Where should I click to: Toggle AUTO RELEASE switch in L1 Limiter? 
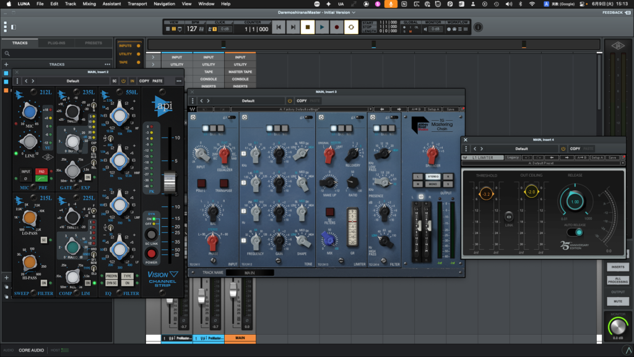pos(575,232)
